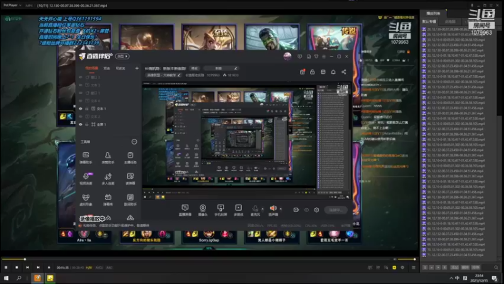Screen dimensions: 504x284
Task: Toggle PotPlayer playlist panel menu icon
Action: point(414,268)
